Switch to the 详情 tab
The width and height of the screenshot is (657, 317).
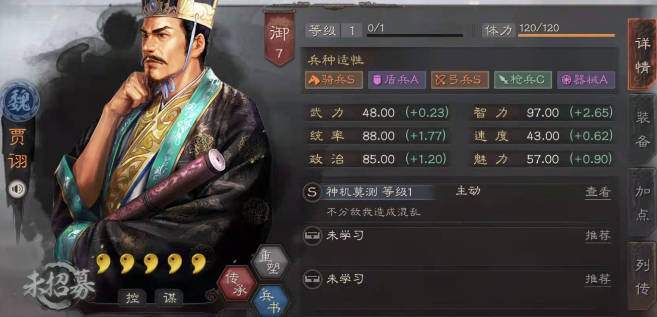tap(642, 54)
